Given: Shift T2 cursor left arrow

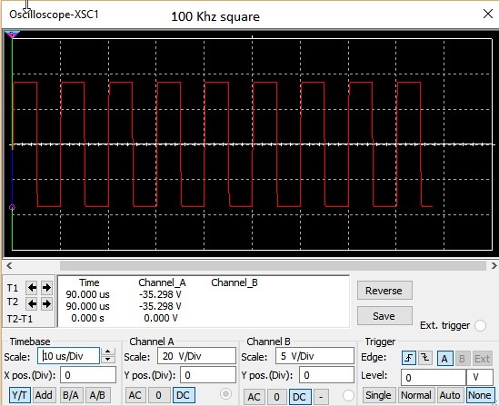Looking at the screenshot, I should (x=32, y=304).
